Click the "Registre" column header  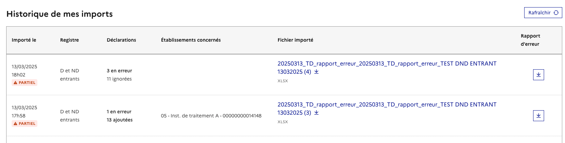tap(69, 40)
